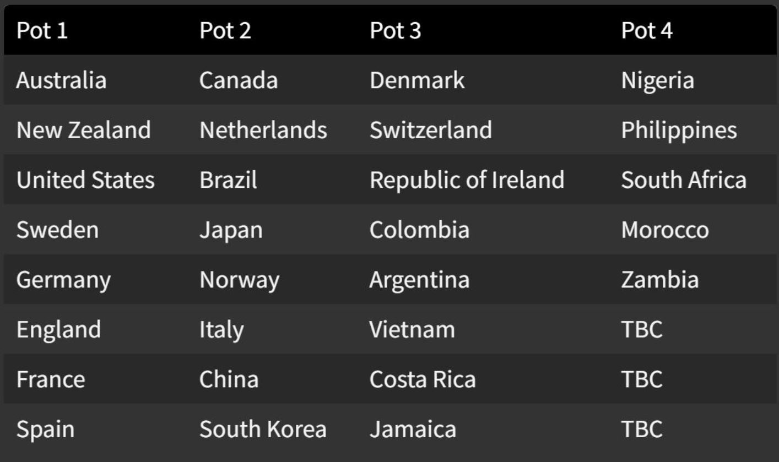Click on Philippines
The image size is (779, 462).
pyautogui.click(x=679, y=131)
